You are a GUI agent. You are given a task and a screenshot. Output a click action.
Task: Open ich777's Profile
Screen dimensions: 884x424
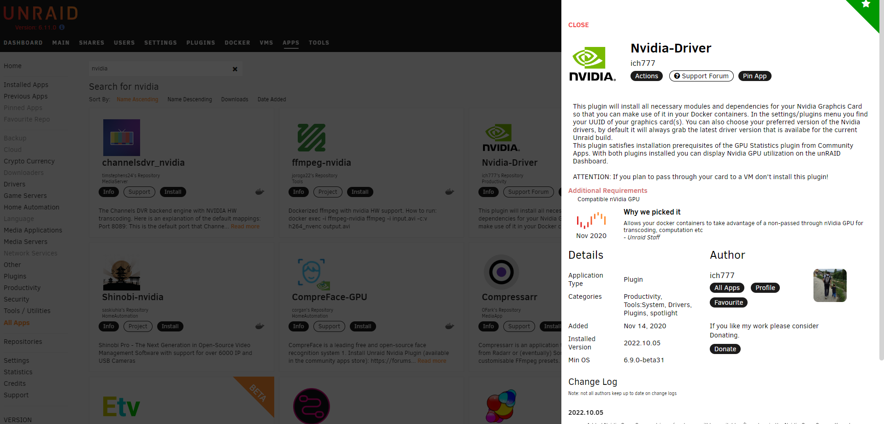[x=765, y=288]
